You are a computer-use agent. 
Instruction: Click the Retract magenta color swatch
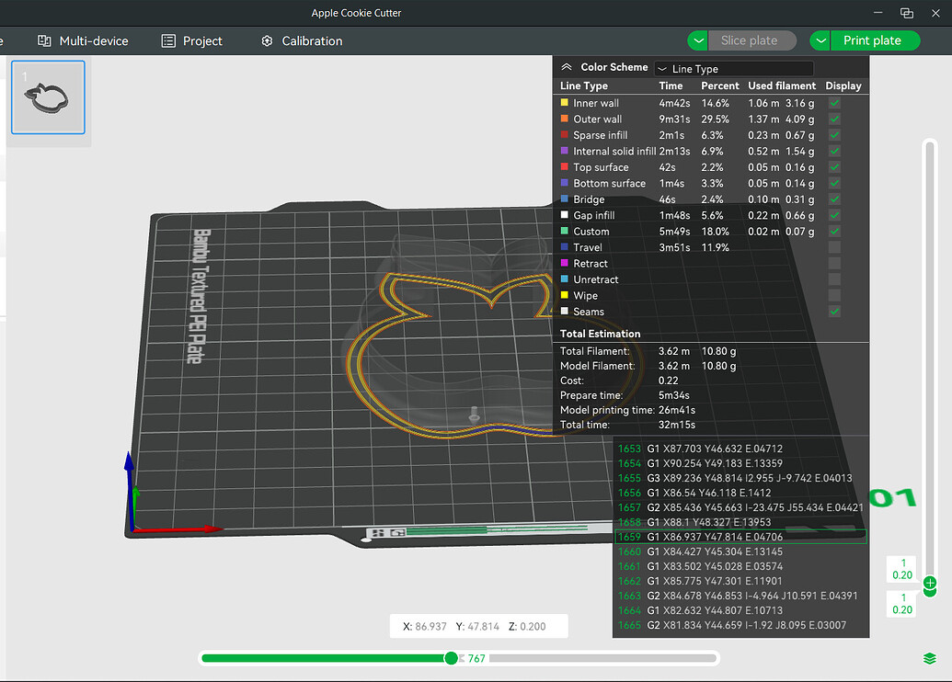(564, 263)
